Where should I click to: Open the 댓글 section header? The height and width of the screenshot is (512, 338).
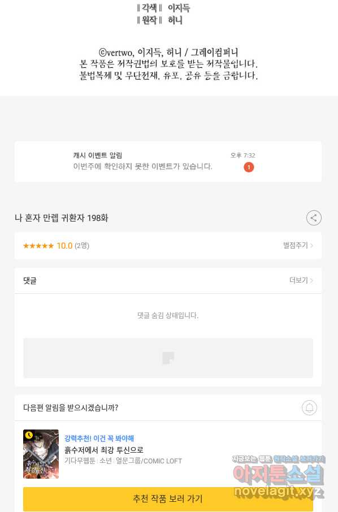[168, 280]
